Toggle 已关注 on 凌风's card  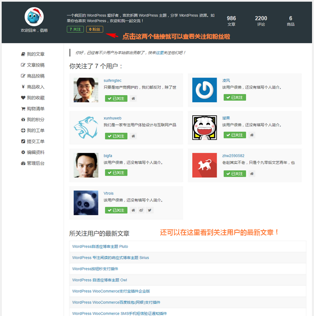(x=235, y=97)
